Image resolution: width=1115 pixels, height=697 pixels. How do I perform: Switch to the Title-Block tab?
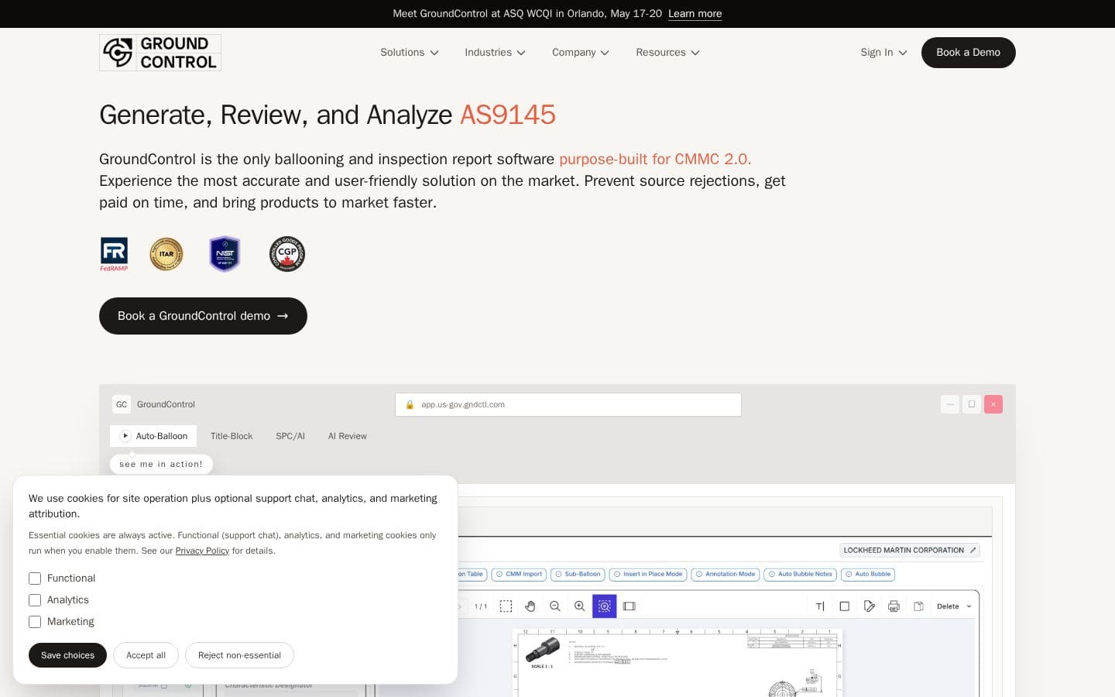pyautogui.click(x=232, y=436)
